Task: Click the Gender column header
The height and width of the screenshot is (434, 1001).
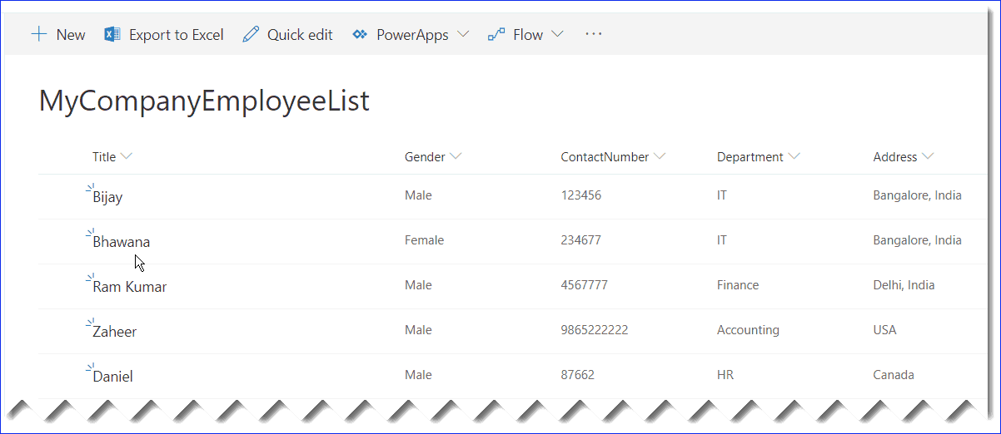Action: pos(425,156)
